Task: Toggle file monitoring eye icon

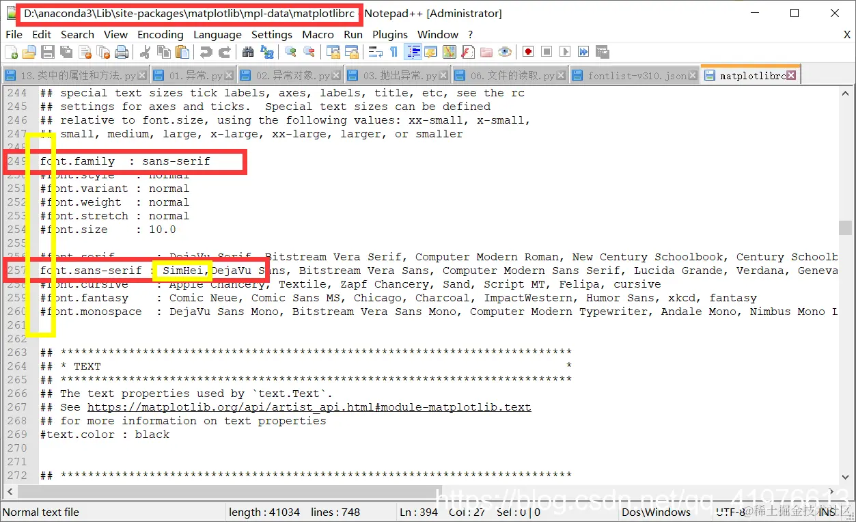Action: click(504, 52)
